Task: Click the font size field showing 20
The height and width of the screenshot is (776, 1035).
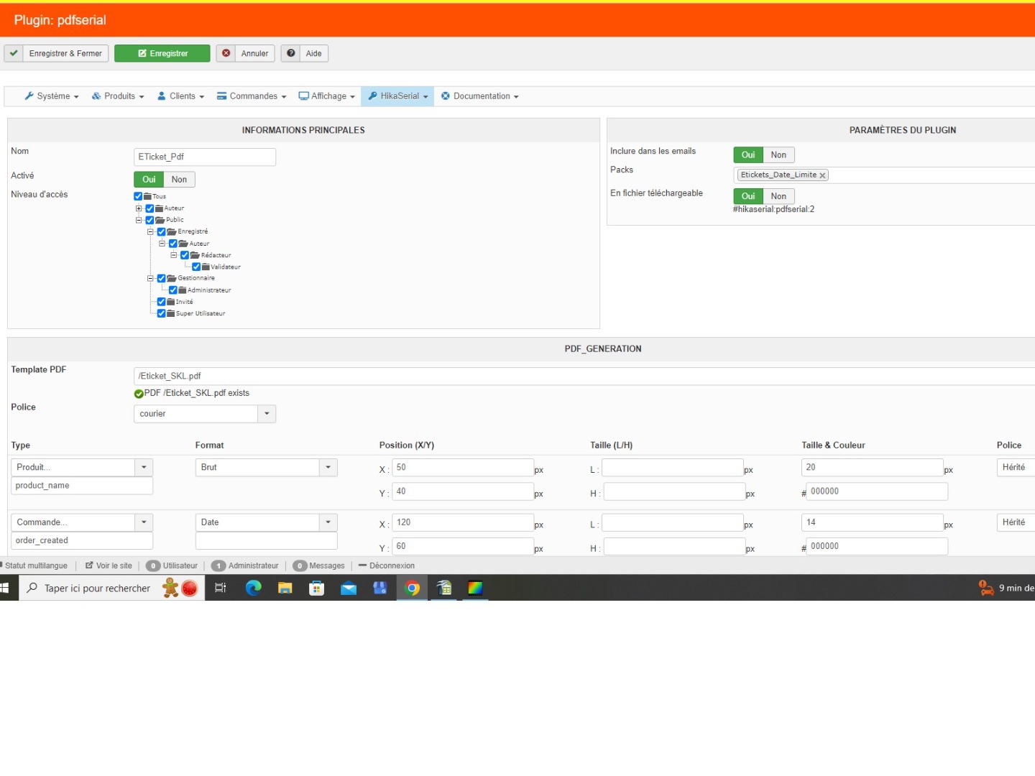Action: [872, 468]
